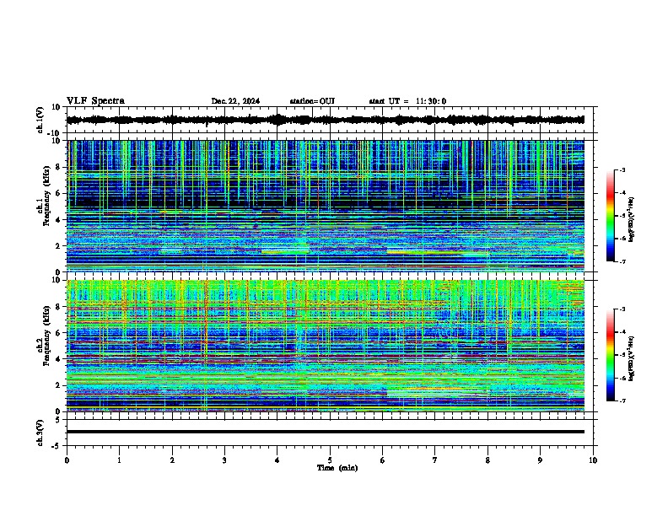Click time axis tick label "9"
The height and width of the screenshot is (516, 668).
pyautogui.click(x=540, y=460)
